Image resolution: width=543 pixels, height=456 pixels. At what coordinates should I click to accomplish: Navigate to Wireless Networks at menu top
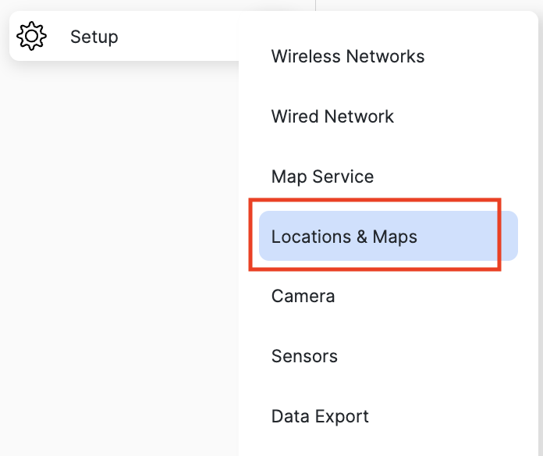(x=348, y=56)
